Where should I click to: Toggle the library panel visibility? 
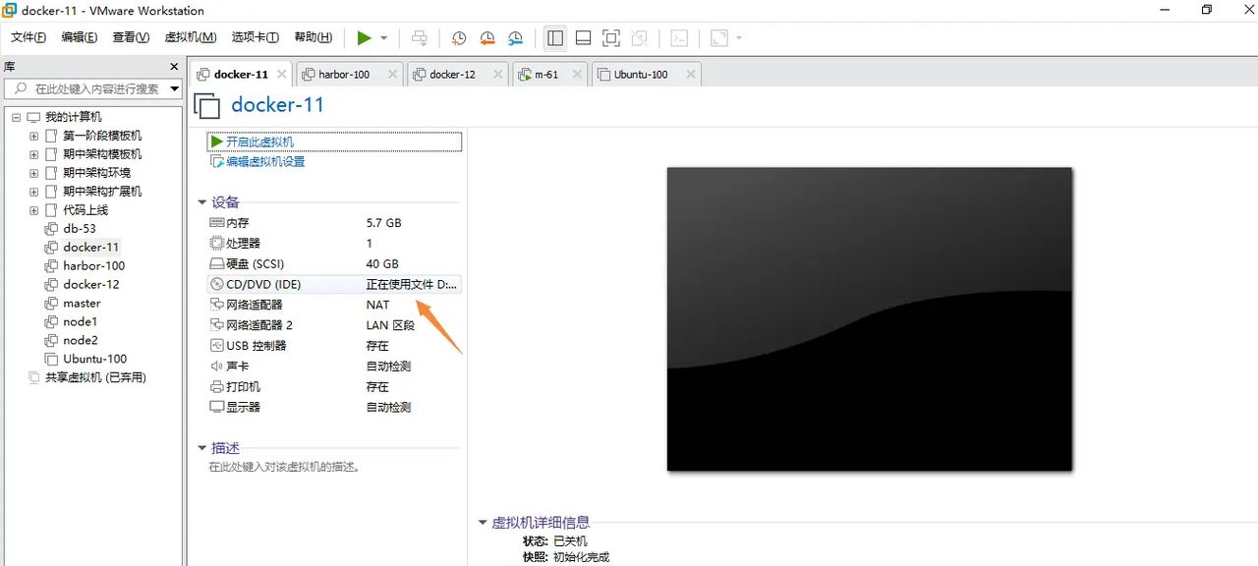click(x=553, y=37)
